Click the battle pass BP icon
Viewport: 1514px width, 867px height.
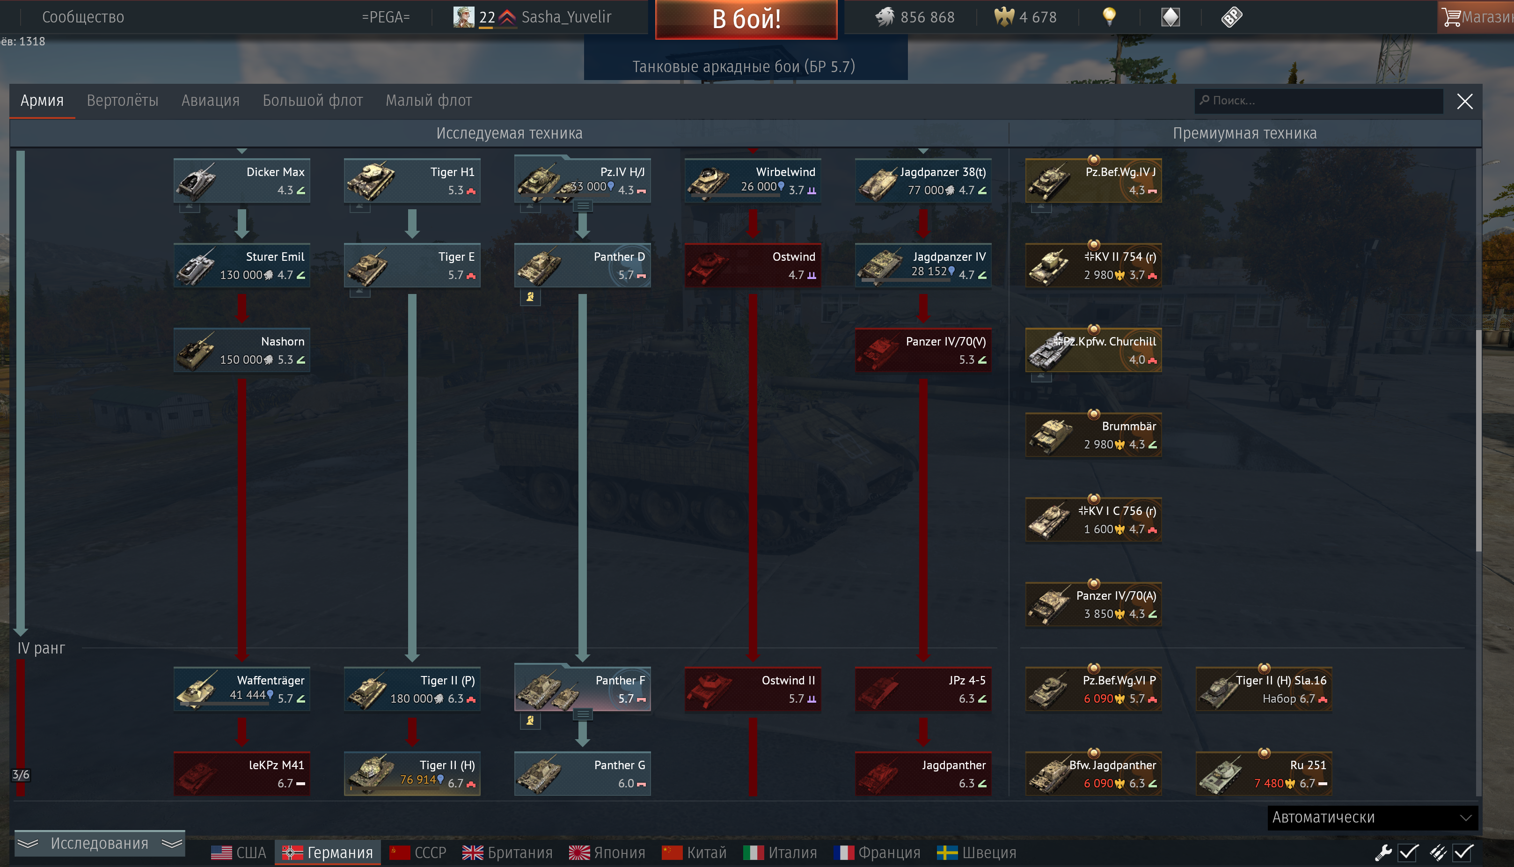point(1231,17)
